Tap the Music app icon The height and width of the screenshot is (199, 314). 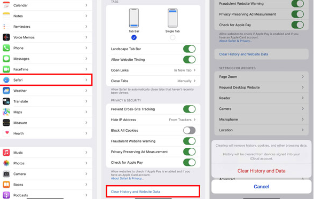pyautogui.click(x=6, y=153)
